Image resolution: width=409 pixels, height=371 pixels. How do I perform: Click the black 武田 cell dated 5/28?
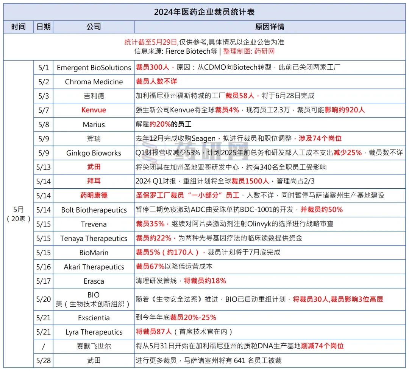(x=94, y=360)
